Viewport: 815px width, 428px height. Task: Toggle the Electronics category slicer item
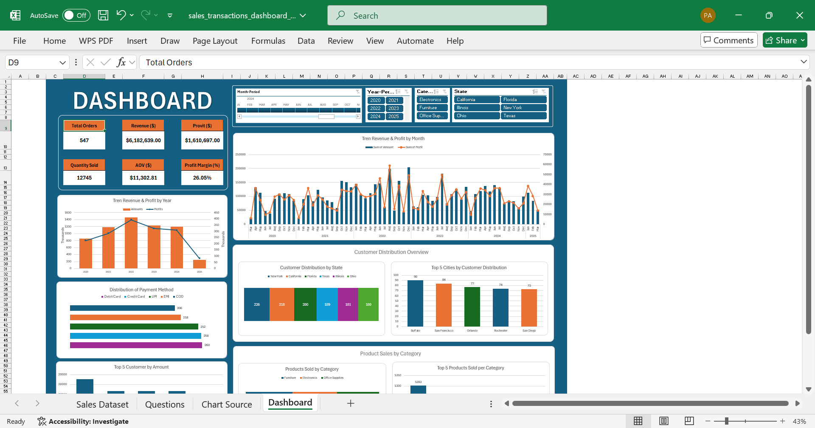point(431,100)
